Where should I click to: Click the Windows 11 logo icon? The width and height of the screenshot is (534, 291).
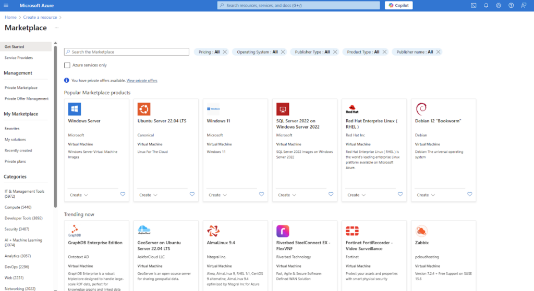coord(213,109)
